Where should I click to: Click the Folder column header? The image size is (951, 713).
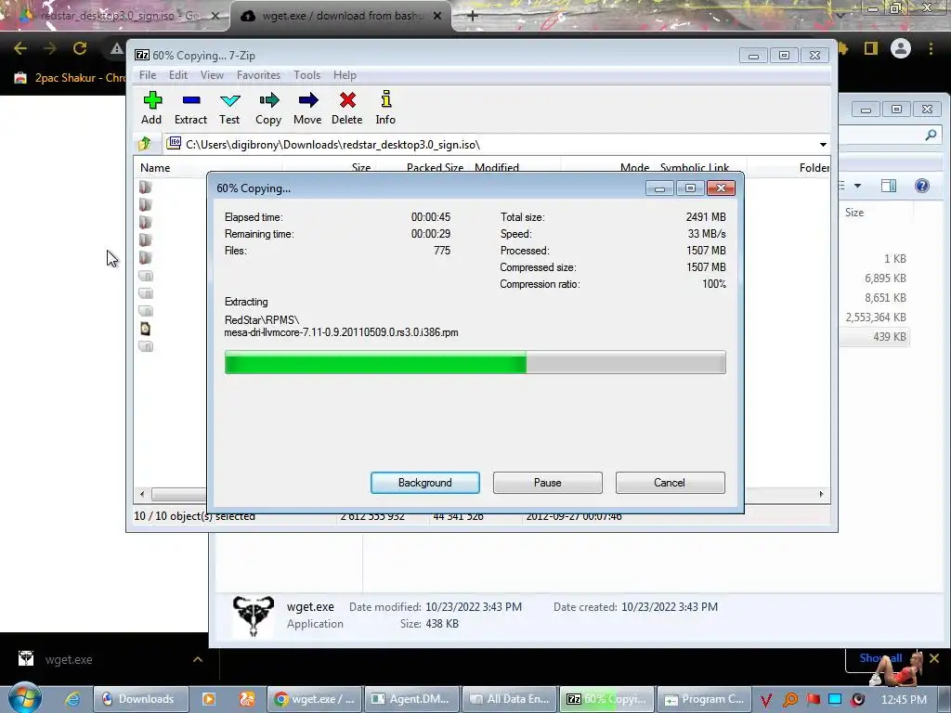(814, 168)
